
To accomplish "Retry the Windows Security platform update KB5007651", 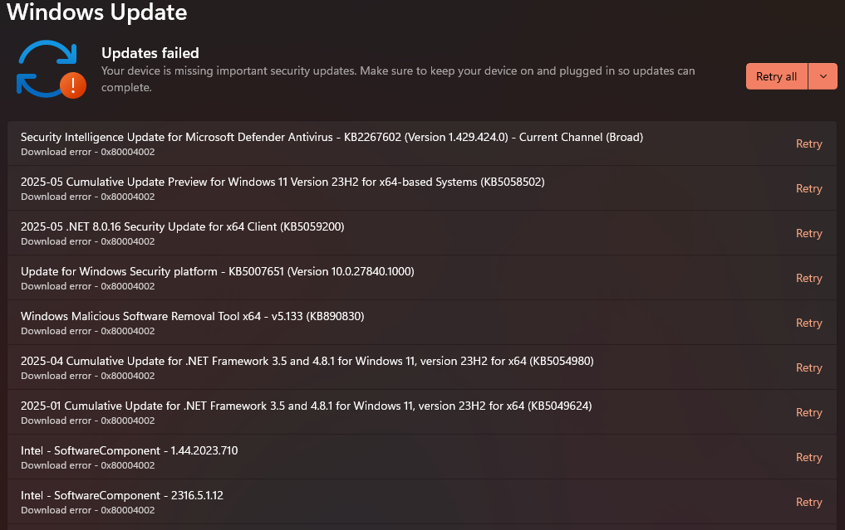I will coord(808,278).
